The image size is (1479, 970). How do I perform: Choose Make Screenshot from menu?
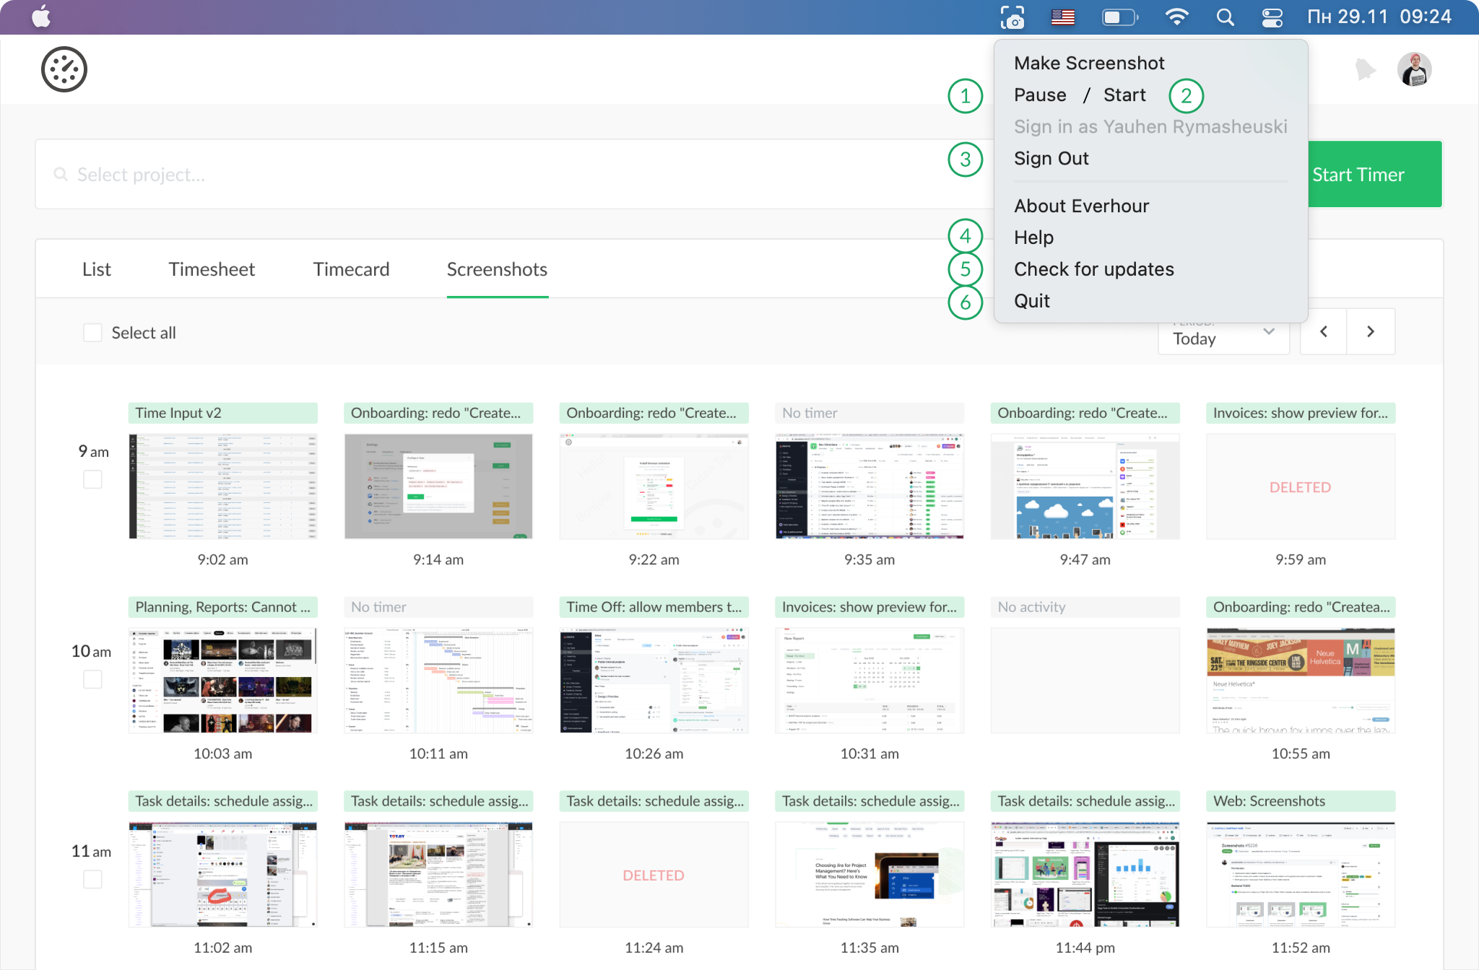pyautogui.click(x=1089, y=64)
